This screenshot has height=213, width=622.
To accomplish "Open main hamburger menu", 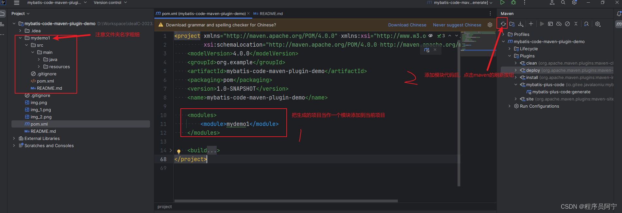I will [x=17, y=3].
